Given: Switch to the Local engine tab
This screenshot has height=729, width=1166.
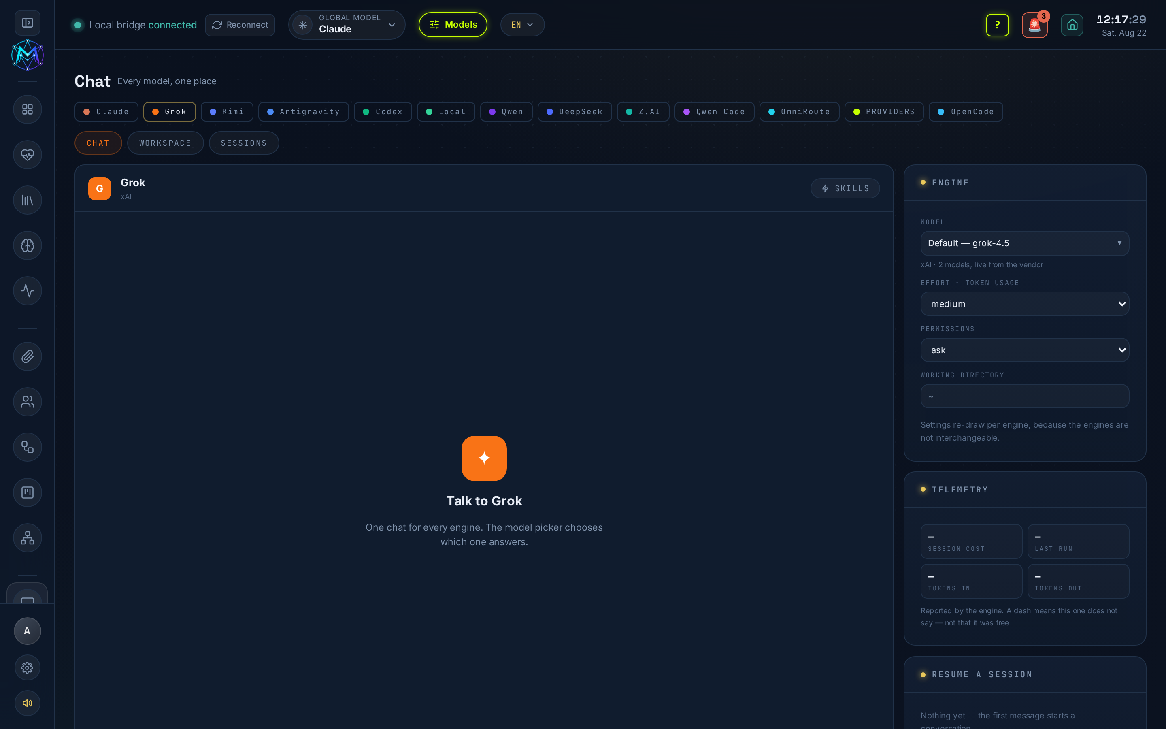Looking at the screenshot, I should pos(446,112).
